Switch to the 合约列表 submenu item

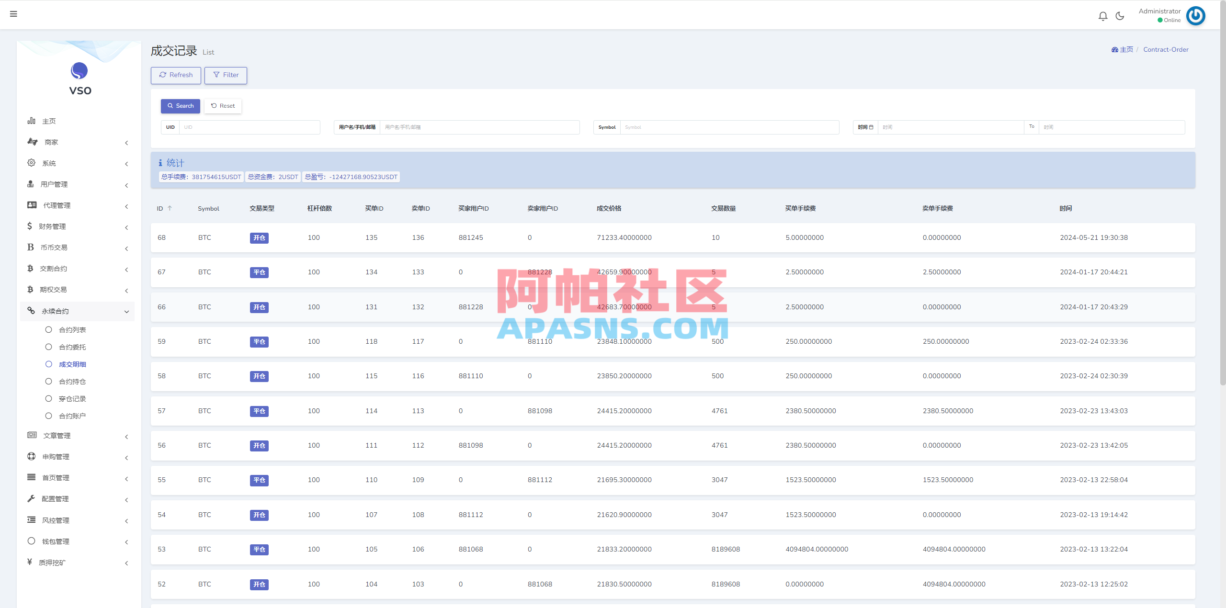click(73, 329)
